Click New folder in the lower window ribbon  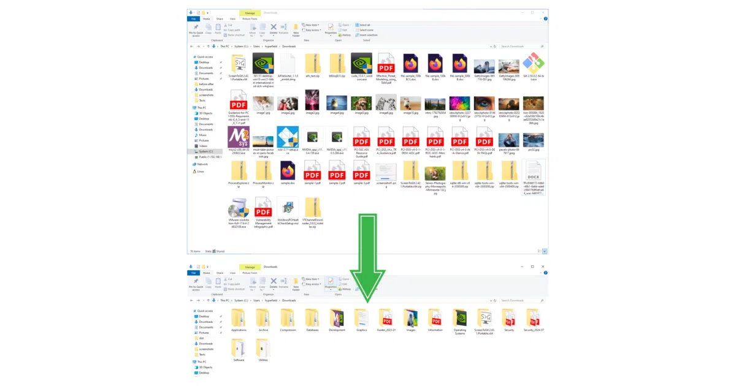(x=296, y=284)
